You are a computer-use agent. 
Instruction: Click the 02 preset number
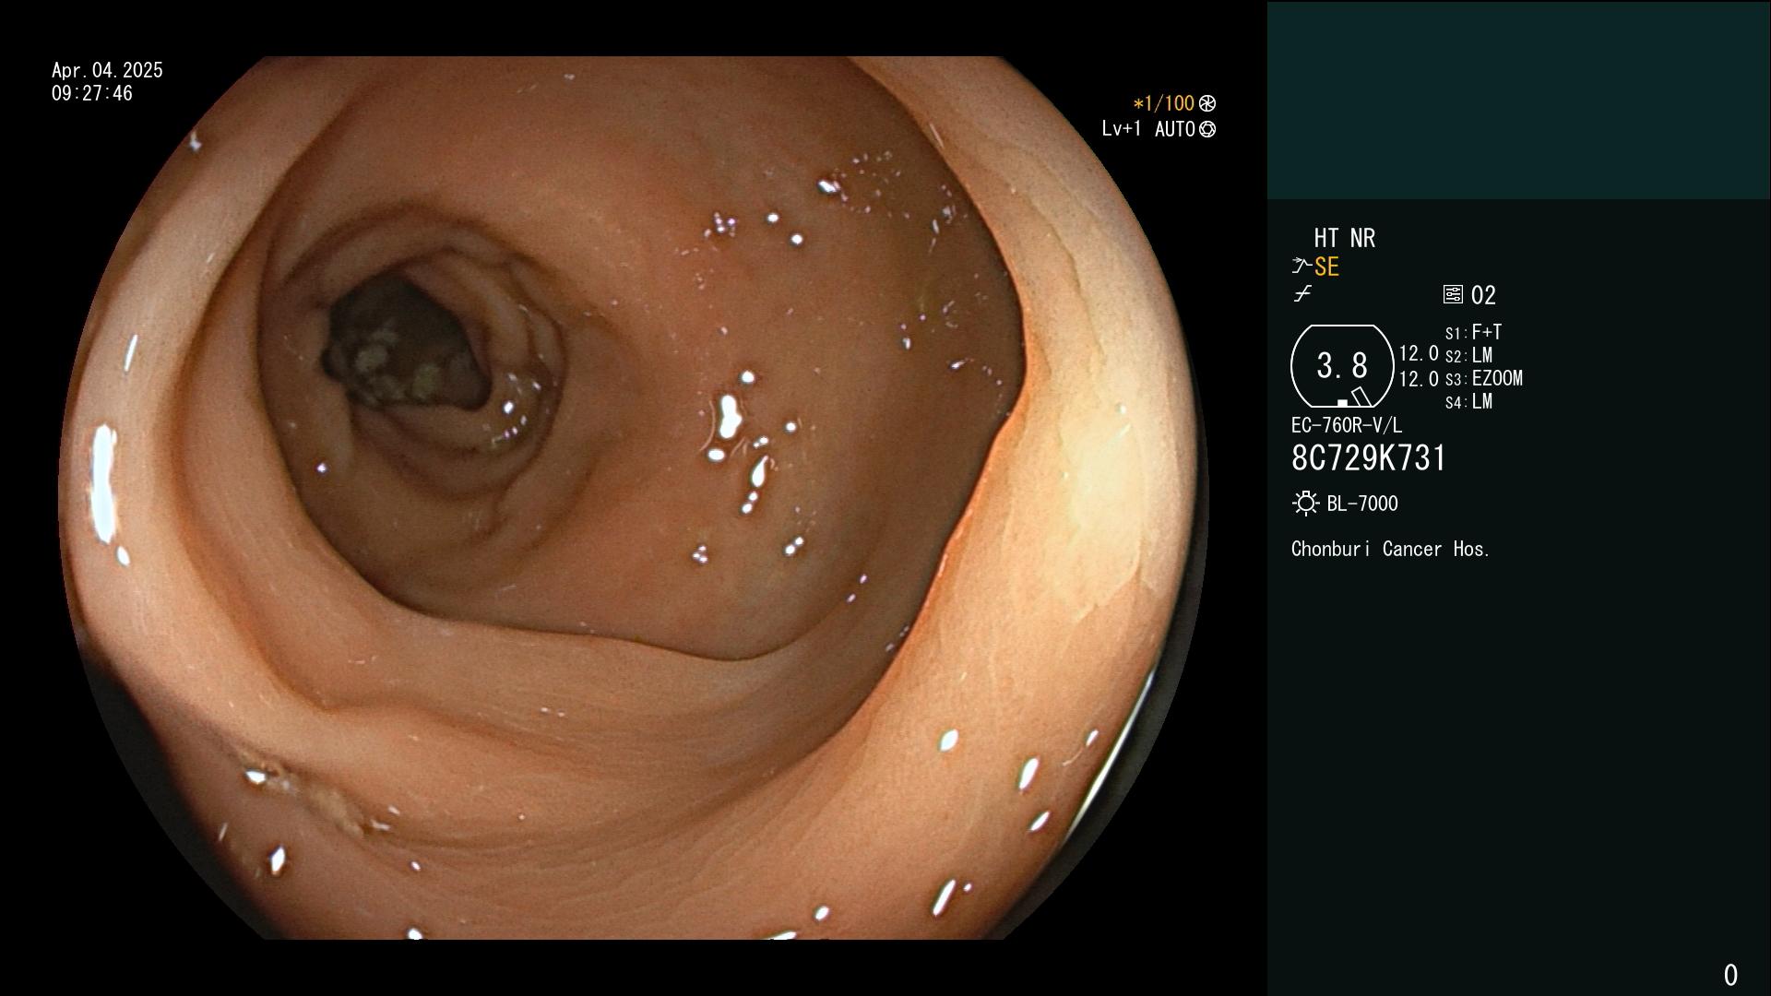coord(1483,295)
